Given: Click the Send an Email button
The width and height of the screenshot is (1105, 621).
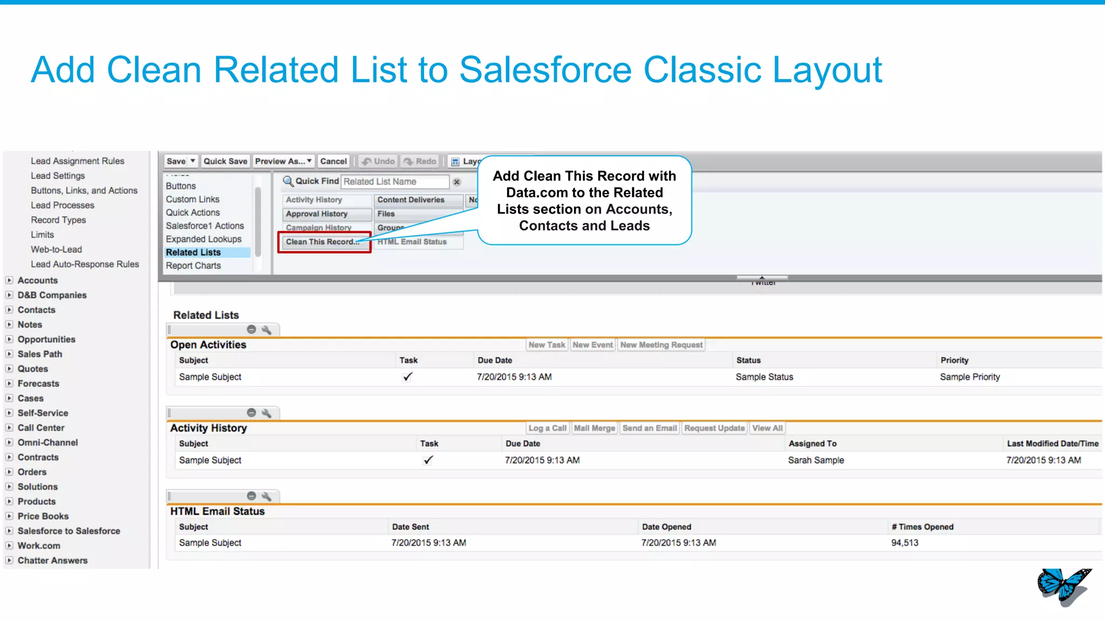Looking at the screenshot, I should click(x=649, y=428).
